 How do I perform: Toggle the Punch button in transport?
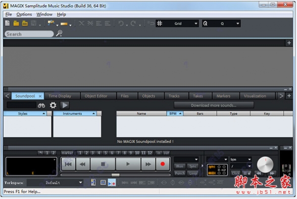click(180, 173)
